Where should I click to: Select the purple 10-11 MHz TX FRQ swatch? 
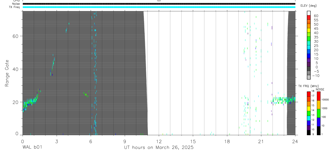(309, 128)
